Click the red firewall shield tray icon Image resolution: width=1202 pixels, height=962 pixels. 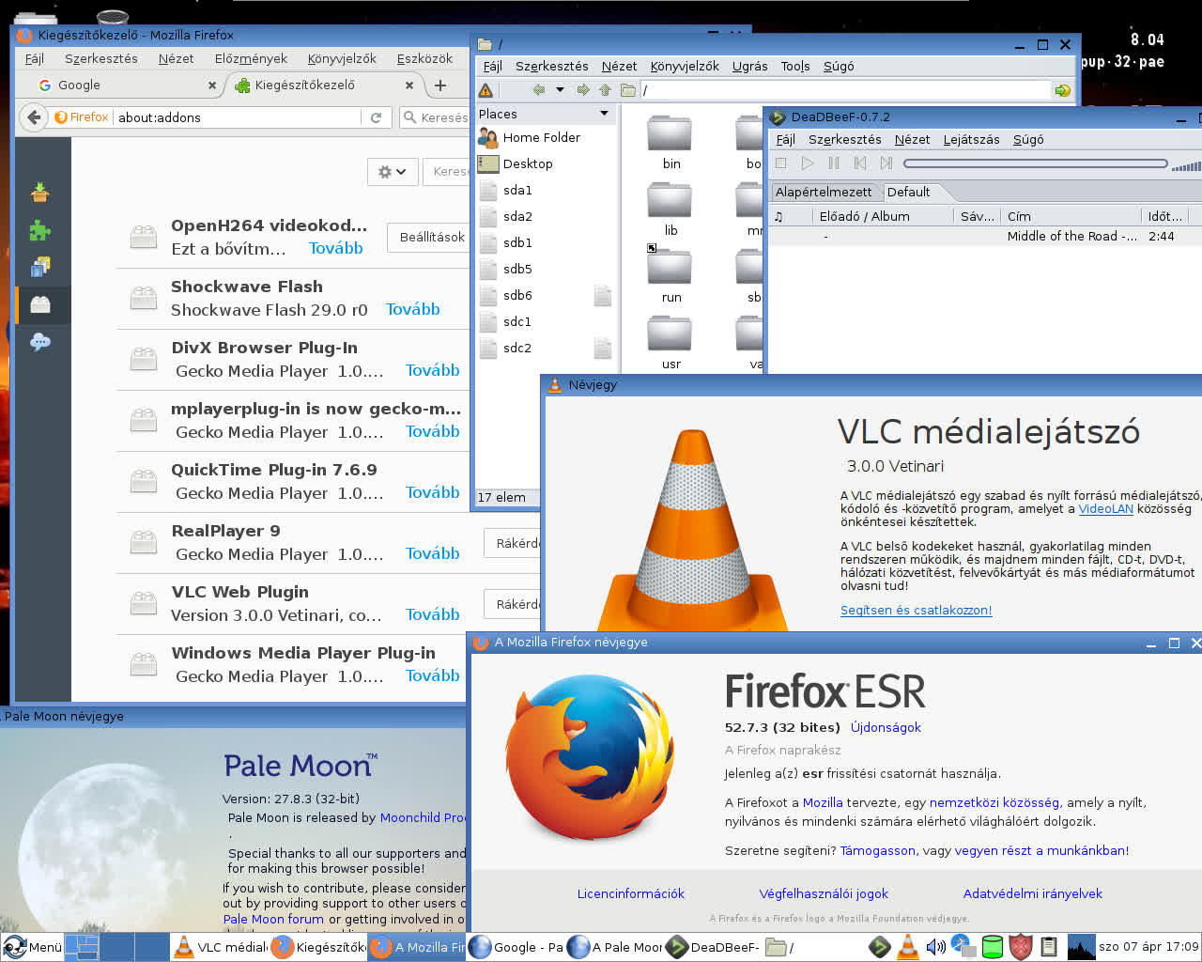(x=1021, y=947)
